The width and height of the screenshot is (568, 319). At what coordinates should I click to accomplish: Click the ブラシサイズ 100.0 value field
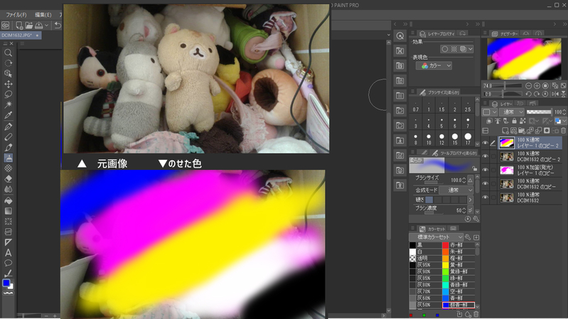point(456,180)
